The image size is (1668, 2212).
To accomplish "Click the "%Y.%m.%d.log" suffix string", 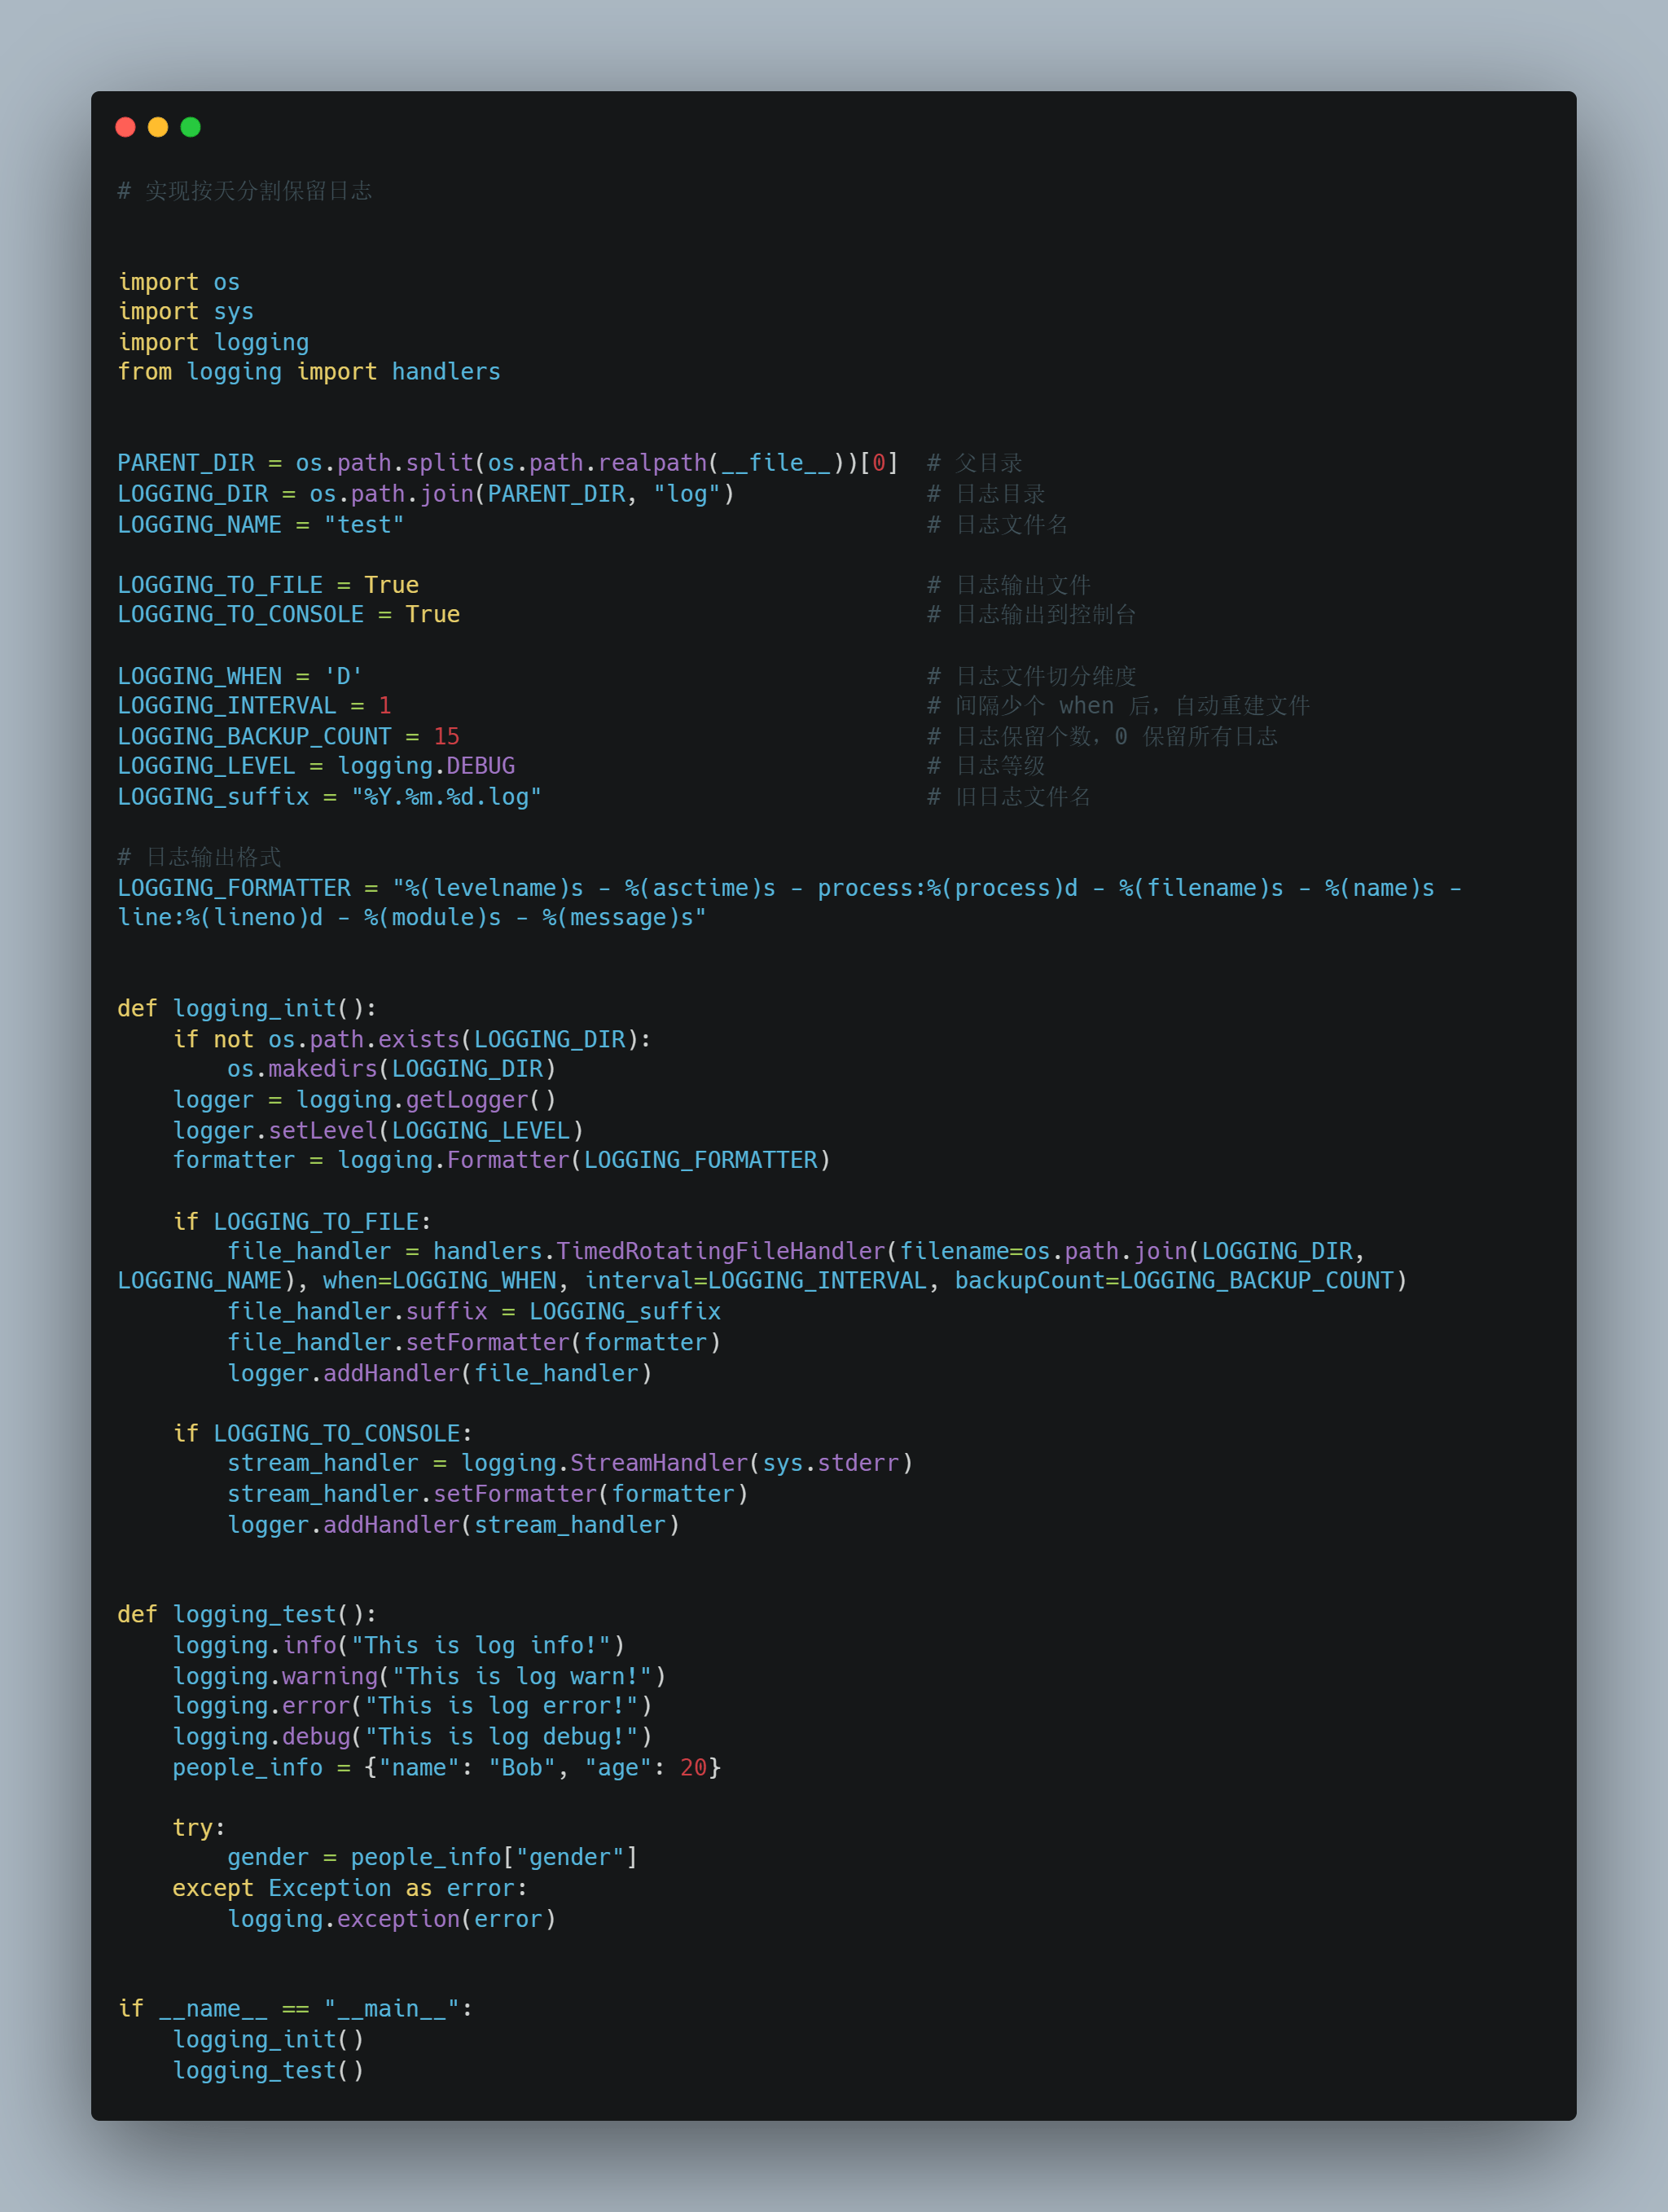I will [446, 797].
